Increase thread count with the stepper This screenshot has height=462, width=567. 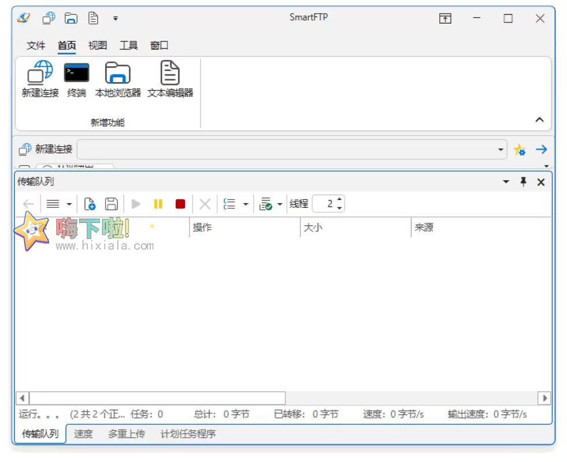click(x=338, y=199)
